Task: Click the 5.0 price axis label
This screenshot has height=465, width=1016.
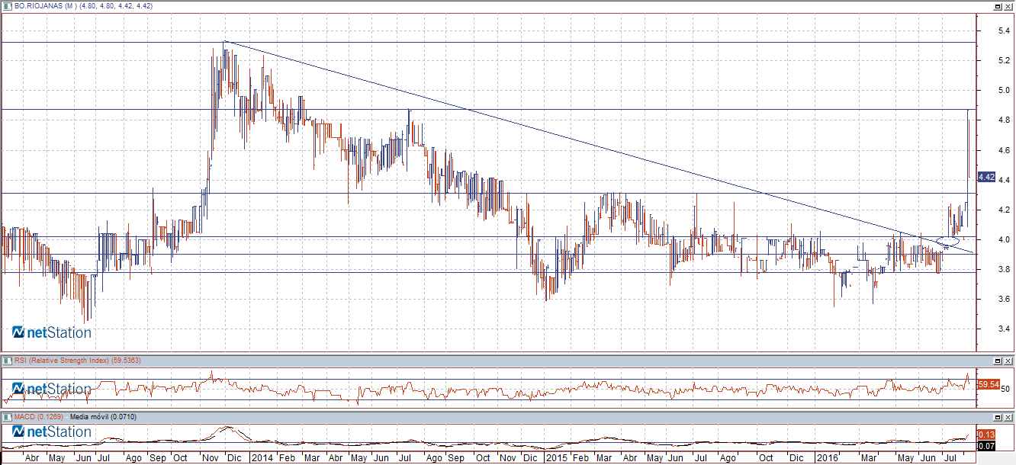Action: click(1005, 91)
